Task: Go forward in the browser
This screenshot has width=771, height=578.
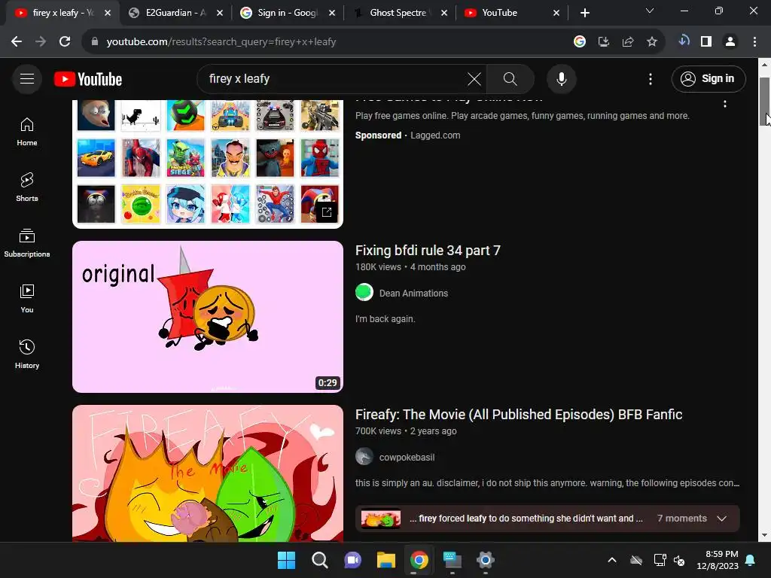Action: point(41,42)
